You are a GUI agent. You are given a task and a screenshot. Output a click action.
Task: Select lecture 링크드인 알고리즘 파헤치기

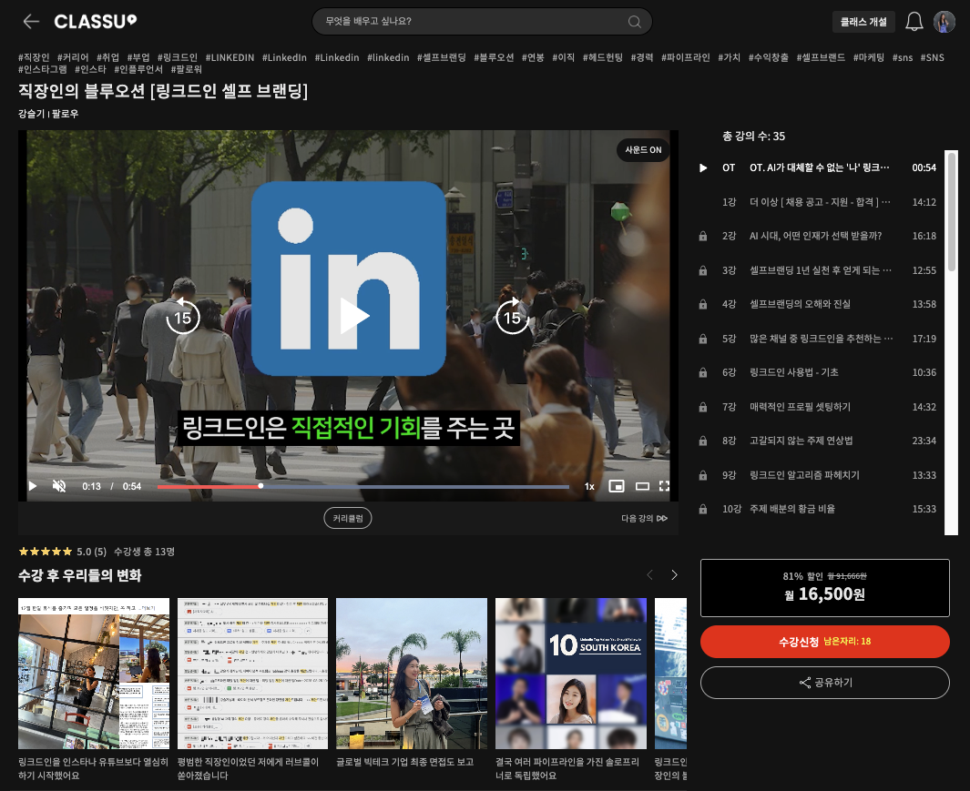[804, 475]
